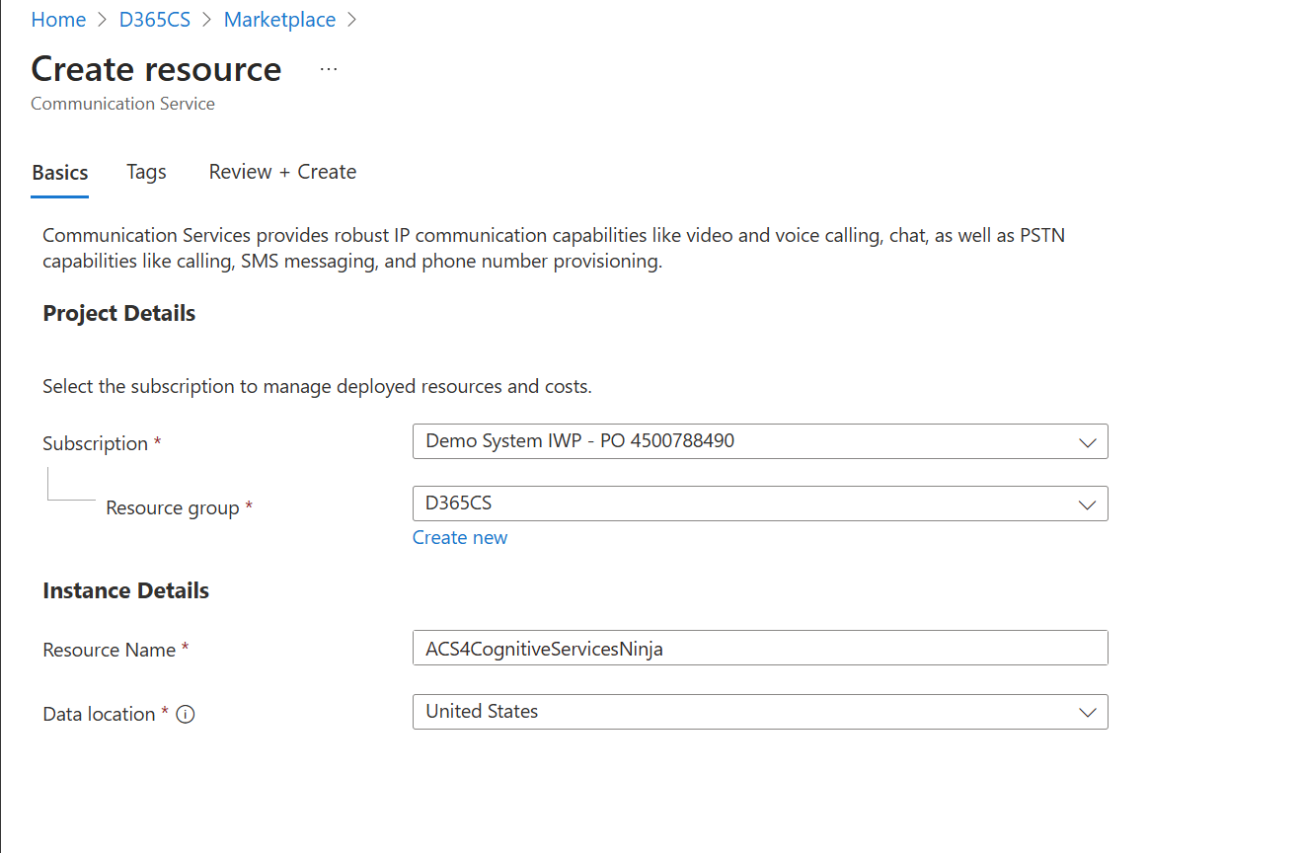The height and width of the screenshot is (853, 1301).
Task: Open the Data location dropdown showing United States
Action: (760, 712)
